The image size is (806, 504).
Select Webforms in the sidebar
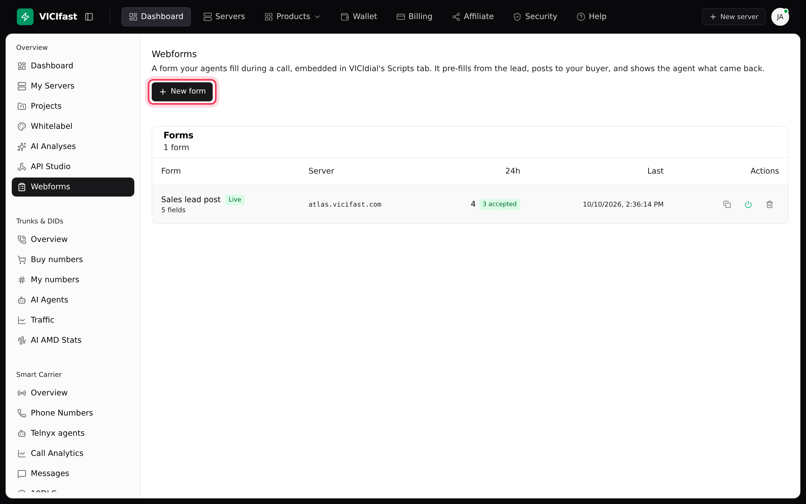(x=73, y=187)
